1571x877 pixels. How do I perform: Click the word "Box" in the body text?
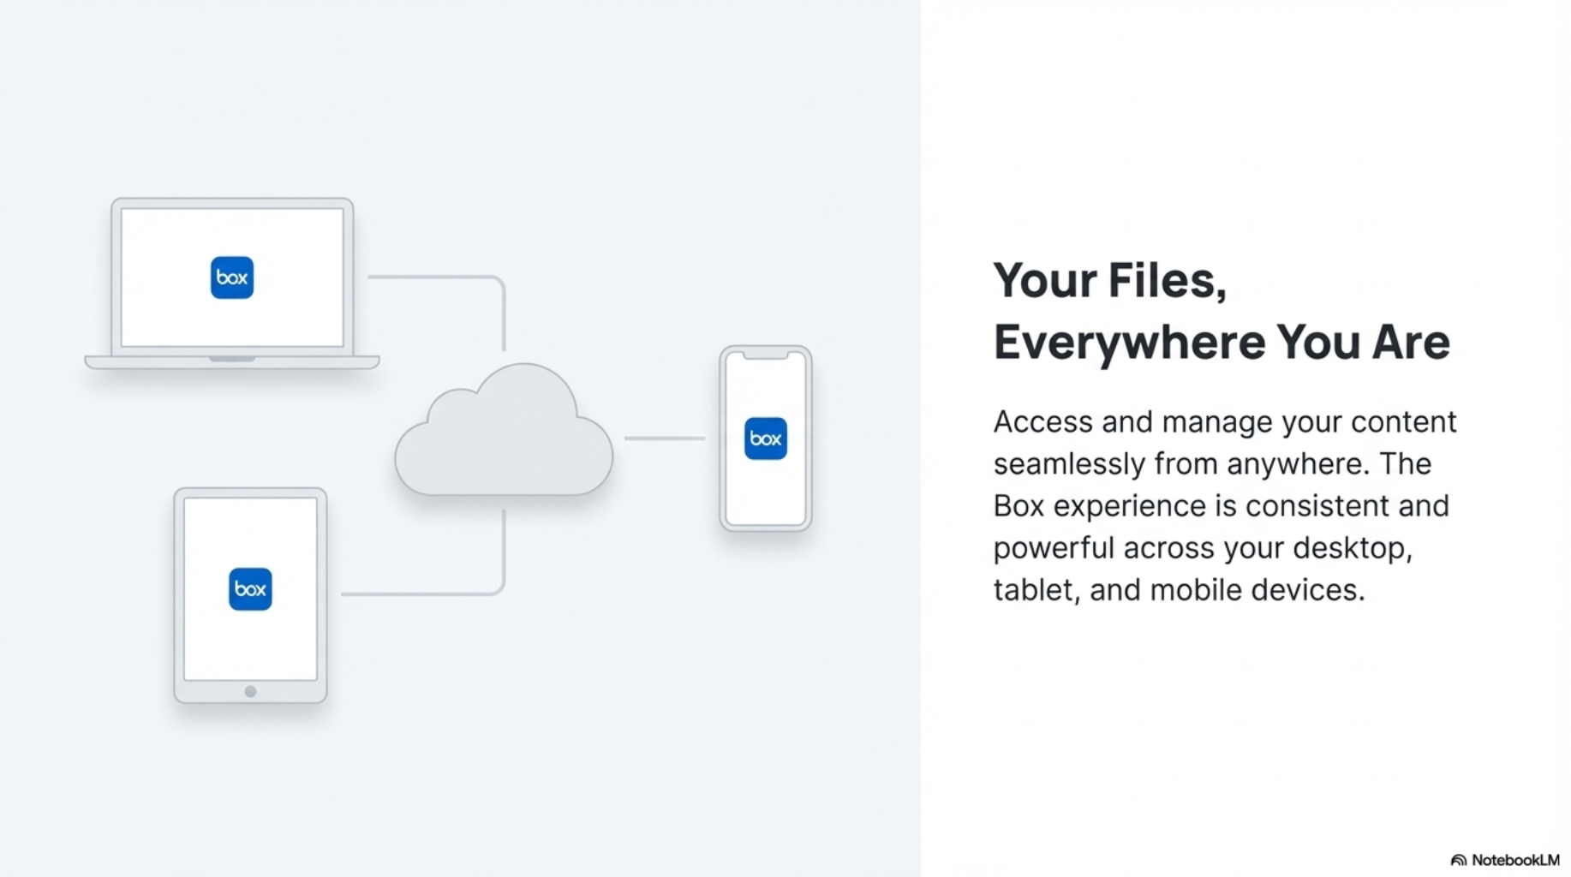point(1018,506)
